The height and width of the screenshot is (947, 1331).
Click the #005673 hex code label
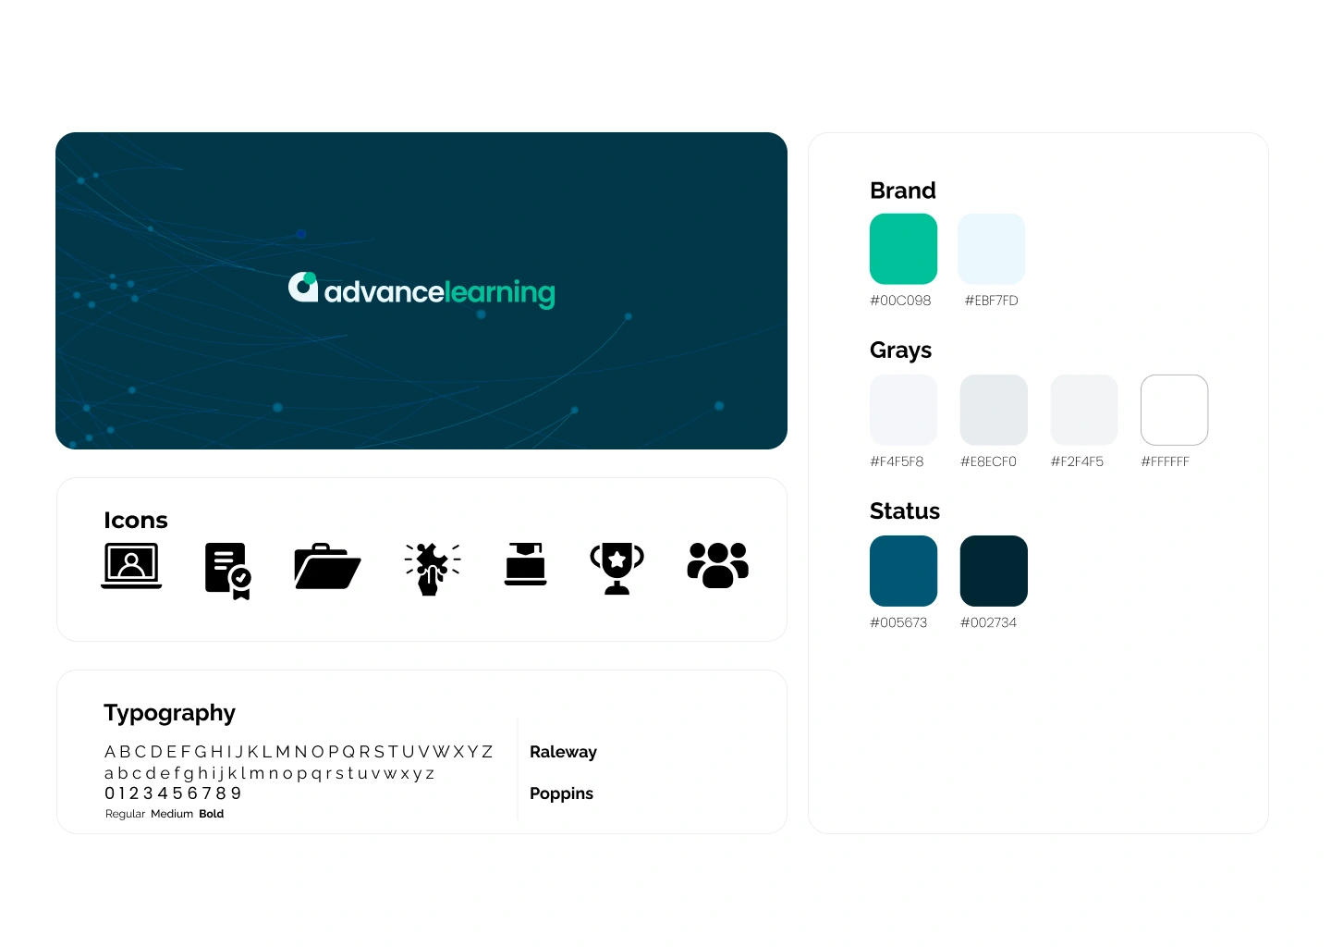(898, 622)
